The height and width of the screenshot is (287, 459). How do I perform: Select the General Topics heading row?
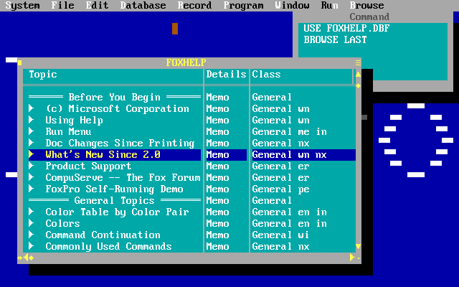115,201
